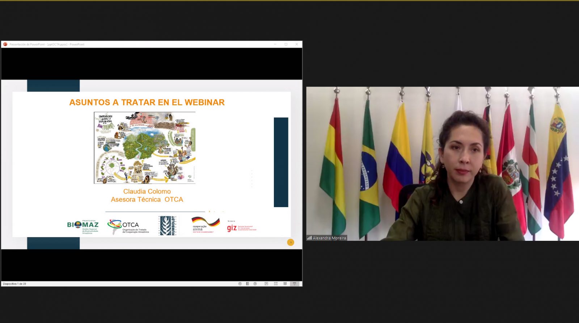
Task: Minimize the PowerPoint presentation window
Action: (x=275, y=45)
